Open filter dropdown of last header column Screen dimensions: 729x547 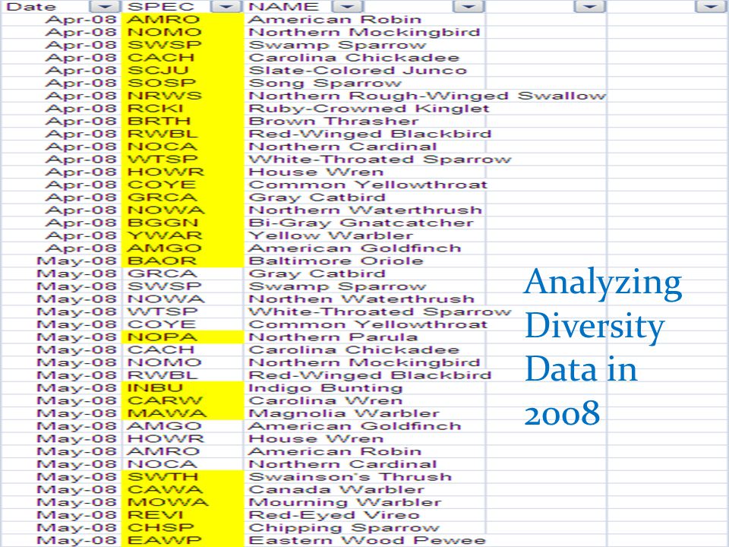tap(711, 7)
